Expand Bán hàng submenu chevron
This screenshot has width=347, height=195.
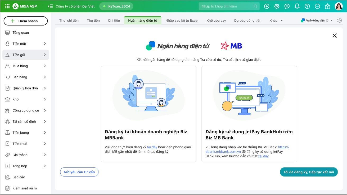pos(45,77)
